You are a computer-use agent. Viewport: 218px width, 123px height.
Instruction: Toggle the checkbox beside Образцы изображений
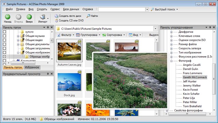click(4, 57)
